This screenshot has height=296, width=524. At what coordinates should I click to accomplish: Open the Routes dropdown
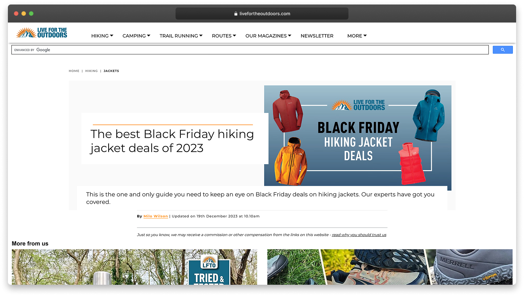click(224, 36)
